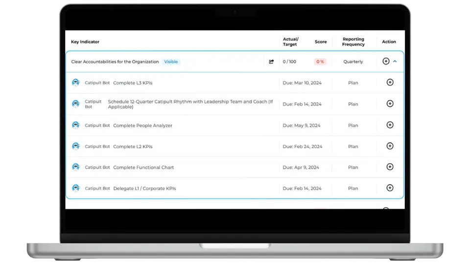The image size is (470, 264).
Task: Click the Reporting Frequency column header
Action: (x=353, y=42)
